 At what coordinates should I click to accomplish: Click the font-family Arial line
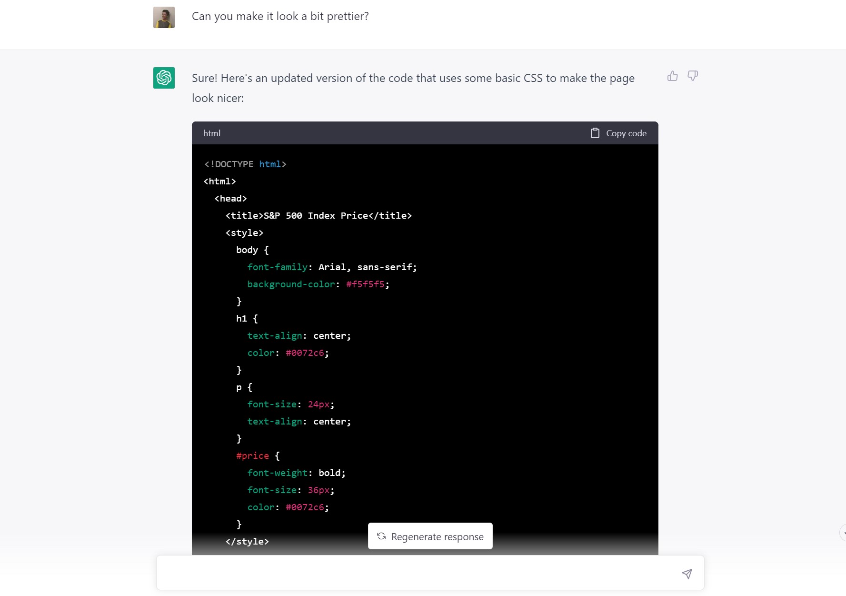[x=332, y=267]
